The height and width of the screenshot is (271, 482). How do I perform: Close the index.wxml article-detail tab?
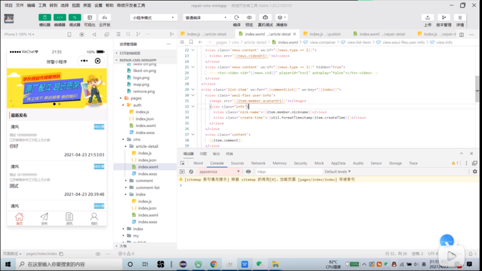point(295,34)
